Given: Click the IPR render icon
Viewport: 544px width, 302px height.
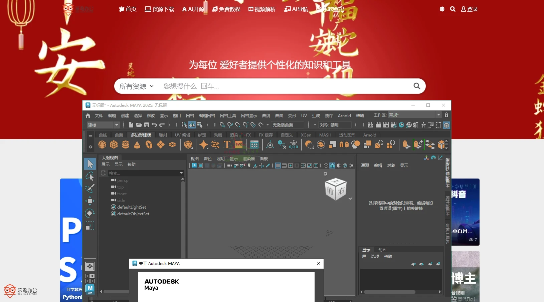Looking at the screenshot, I should [x=386, y=125].
